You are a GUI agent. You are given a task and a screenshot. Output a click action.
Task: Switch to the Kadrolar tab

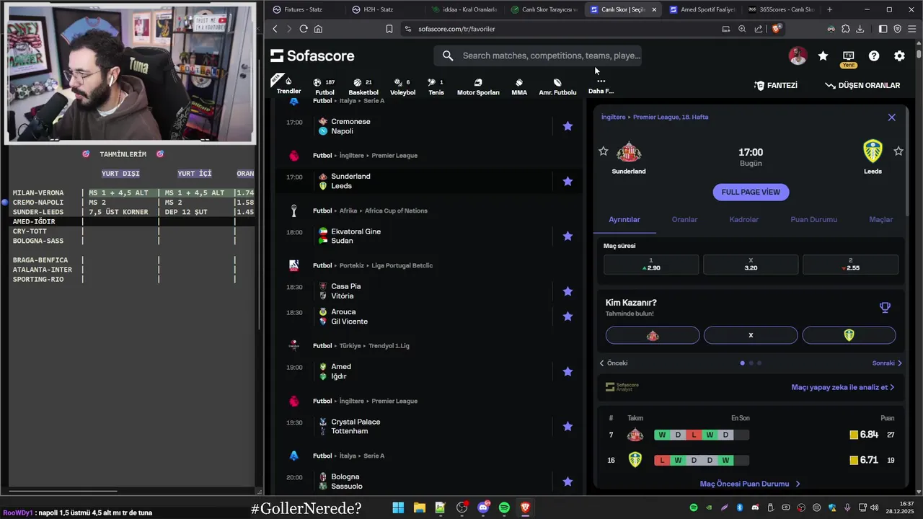click(743, 219)
